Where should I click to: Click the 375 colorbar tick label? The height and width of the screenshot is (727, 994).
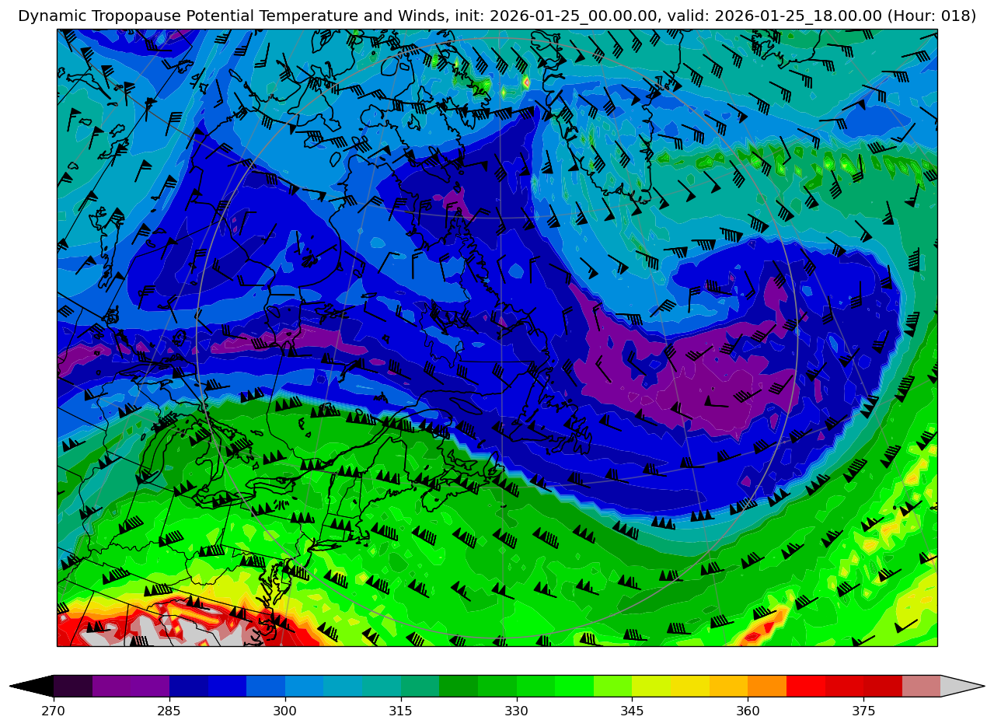[x=863, y=711]
